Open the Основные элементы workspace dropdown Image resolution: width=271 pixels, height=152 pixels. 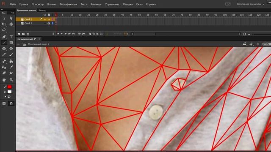pyautogui.click(x=250, y=4)
